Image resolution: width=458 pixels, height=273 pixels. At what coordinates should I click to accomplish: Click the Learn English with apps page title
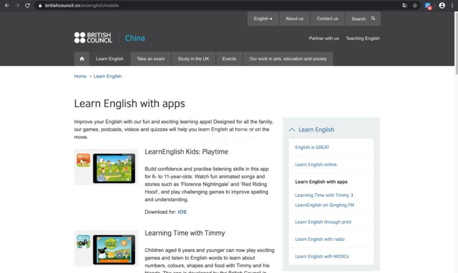click(129, 104)
